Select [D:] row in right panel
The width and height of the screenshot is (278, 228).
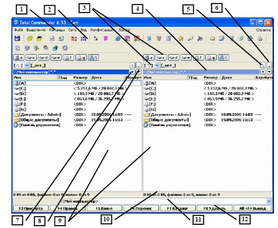207,94
